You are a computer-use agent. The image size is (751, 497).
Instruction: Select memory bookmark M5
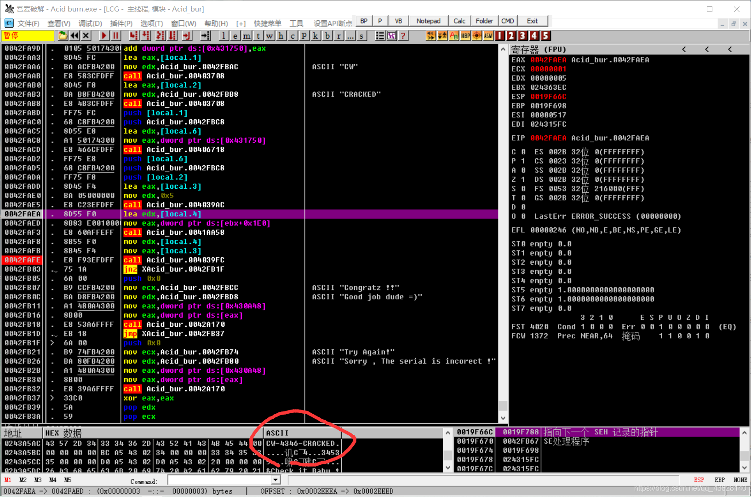pyautogui.click(x=68, y=480)
